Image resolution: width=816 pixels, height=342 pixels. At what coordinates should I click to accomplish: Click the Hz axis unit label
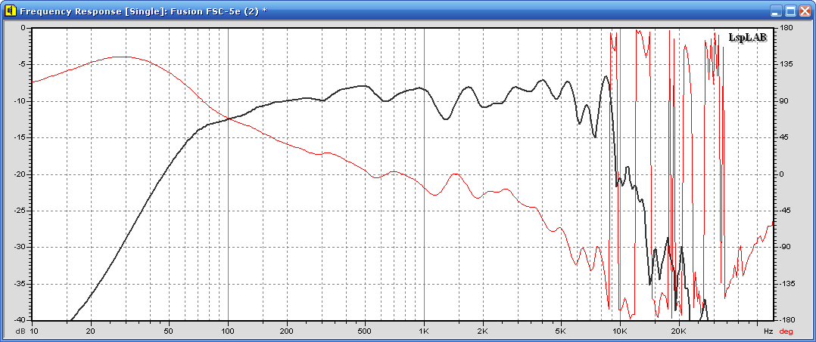point(768,330)
